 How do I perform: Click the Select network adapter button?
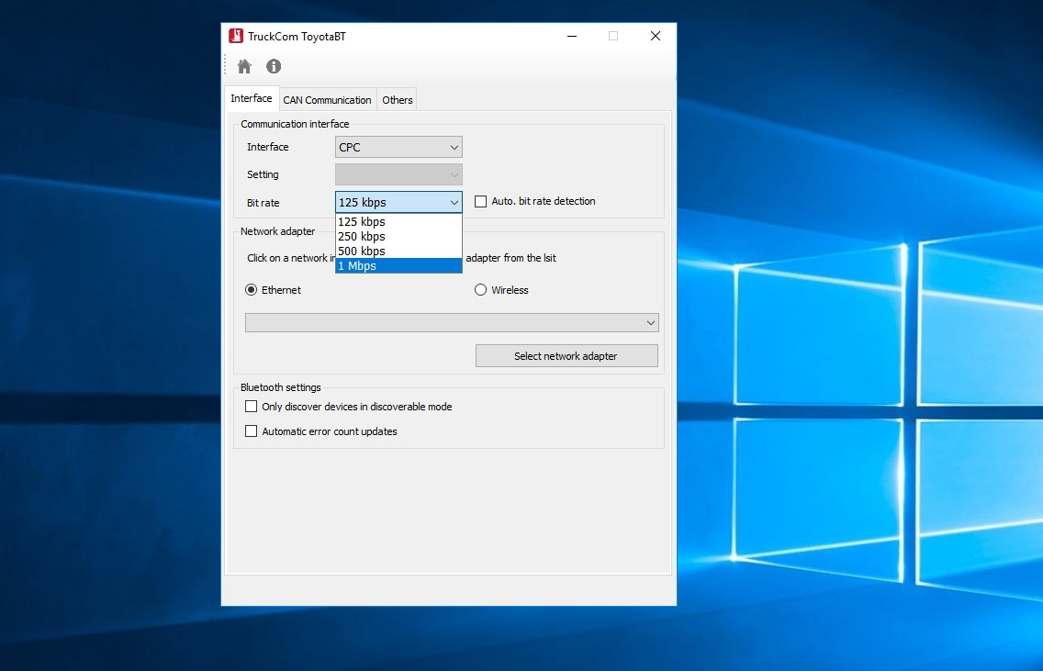[566, 356]
